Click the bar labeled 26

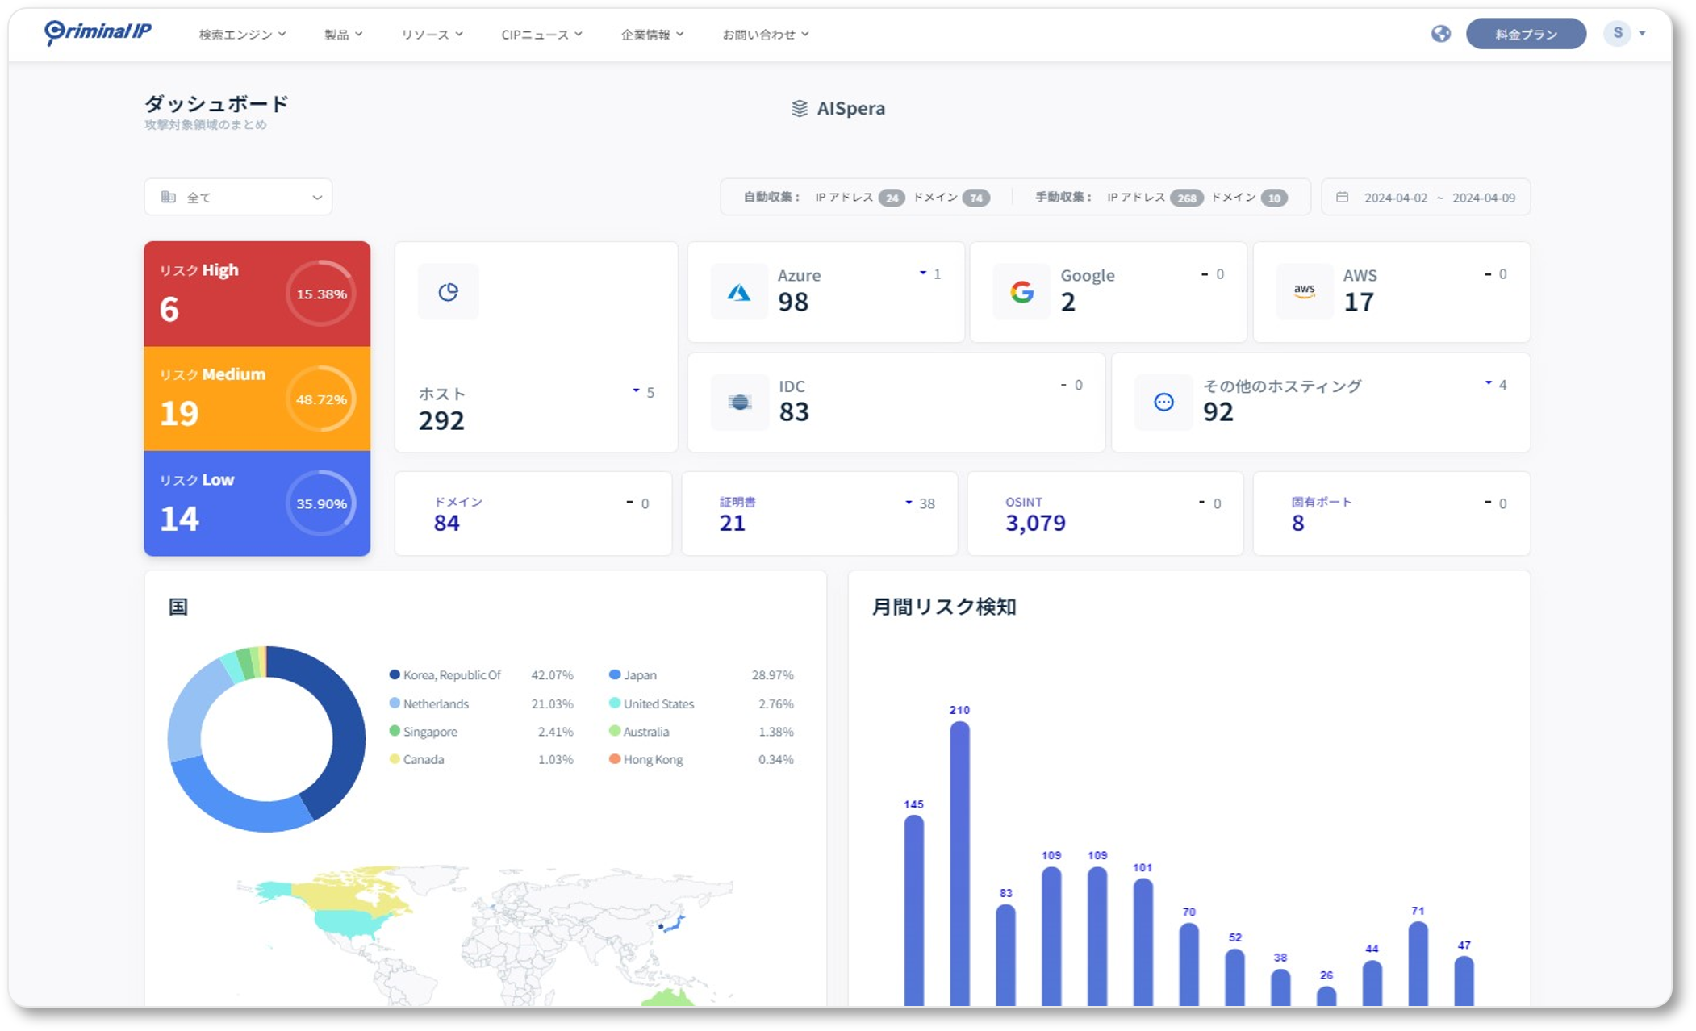(1326, 996)
